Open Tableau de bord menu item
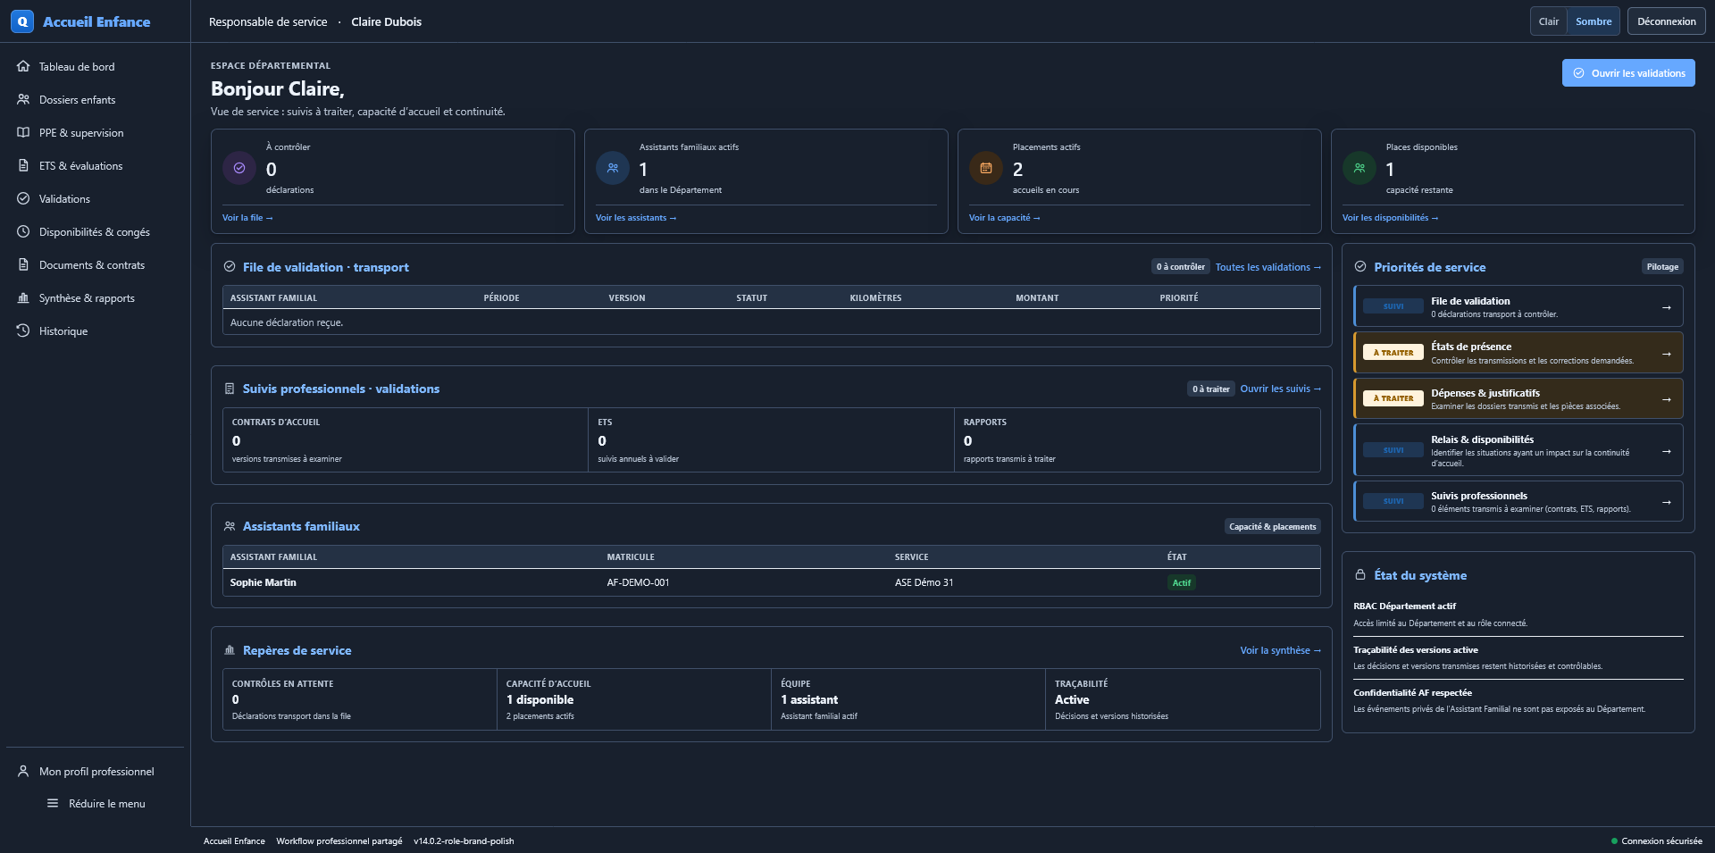This screenshot has width=1715, height=853. [x=96, y=66]
